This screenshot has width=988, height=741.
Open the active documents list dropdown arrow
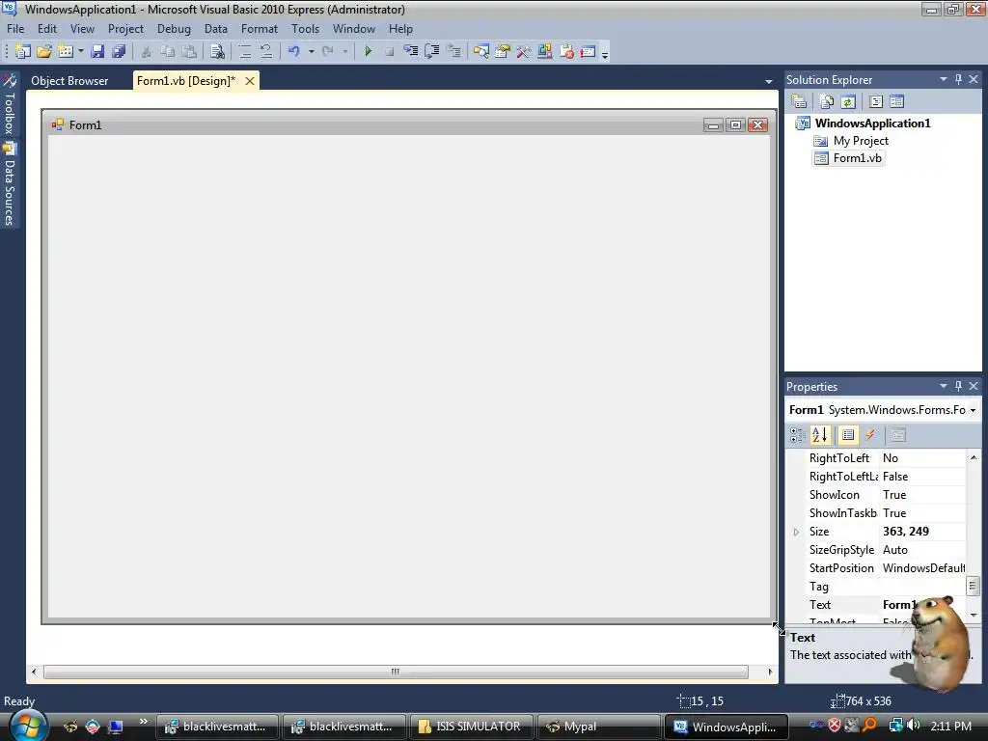click(769, 81)
